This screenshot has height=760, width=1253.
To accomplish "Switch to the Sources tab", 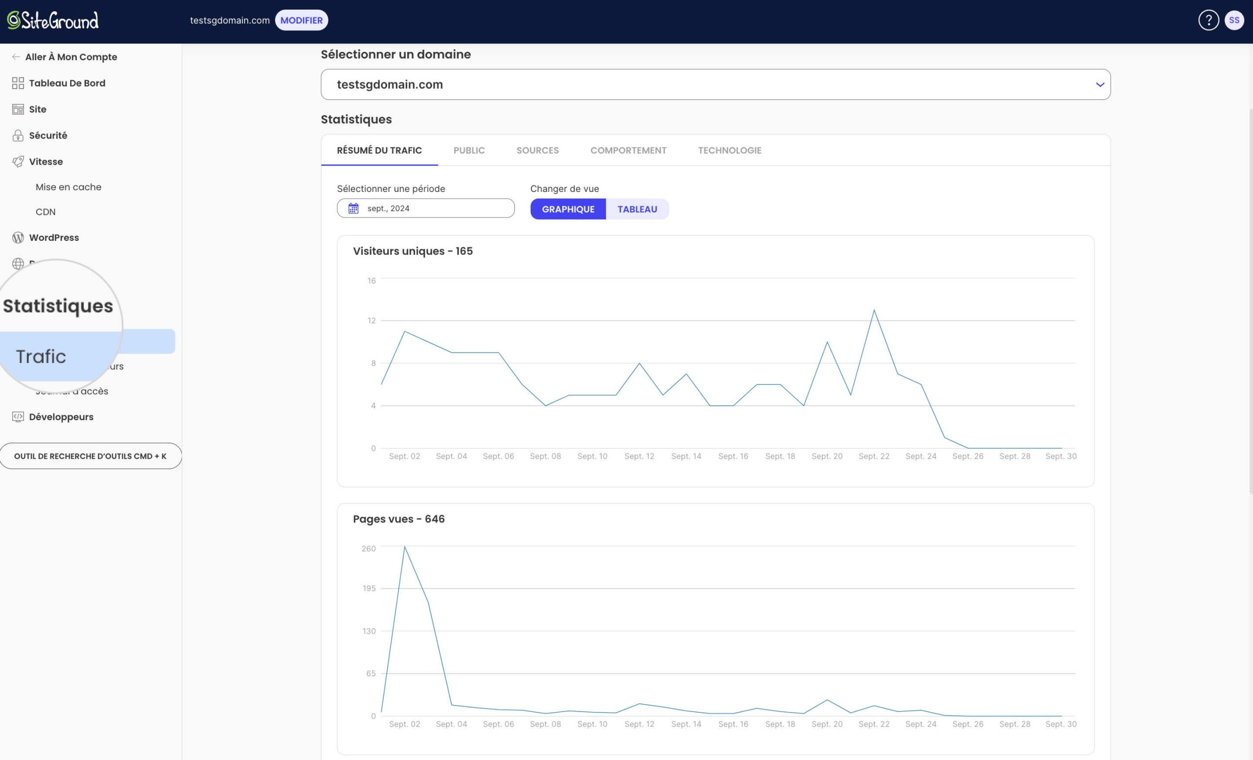I will point(537,150).
